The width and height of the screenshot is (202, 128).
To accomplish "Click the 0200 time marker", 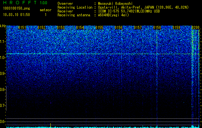I will [196, 28].
